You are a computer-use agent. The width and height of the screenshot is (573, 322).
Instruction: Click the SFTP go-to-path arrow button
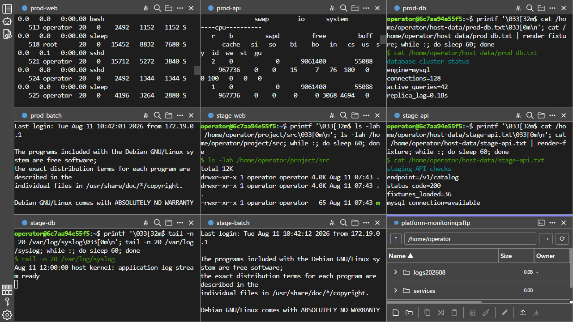coord(546,239)
